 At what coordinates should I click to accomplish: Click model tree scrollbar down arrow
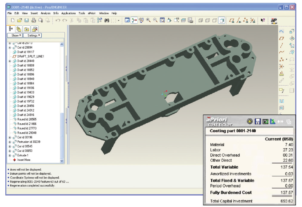click(62, 161)
